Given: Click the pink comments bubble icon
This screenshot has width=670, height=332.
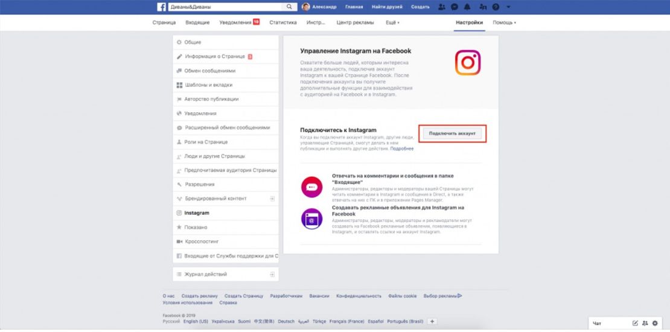Looking at the screenshot, I should [311, 187].
